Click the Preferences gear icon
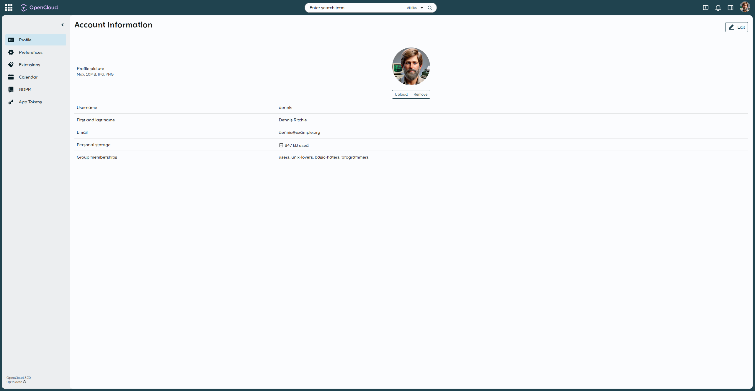This screenshot has height=391, width=755. [11, 52]
